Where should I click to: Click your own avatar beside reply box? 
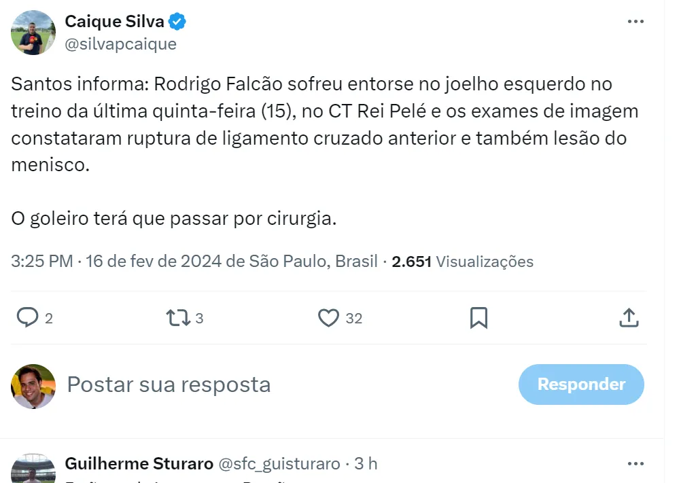click(33, 386)
